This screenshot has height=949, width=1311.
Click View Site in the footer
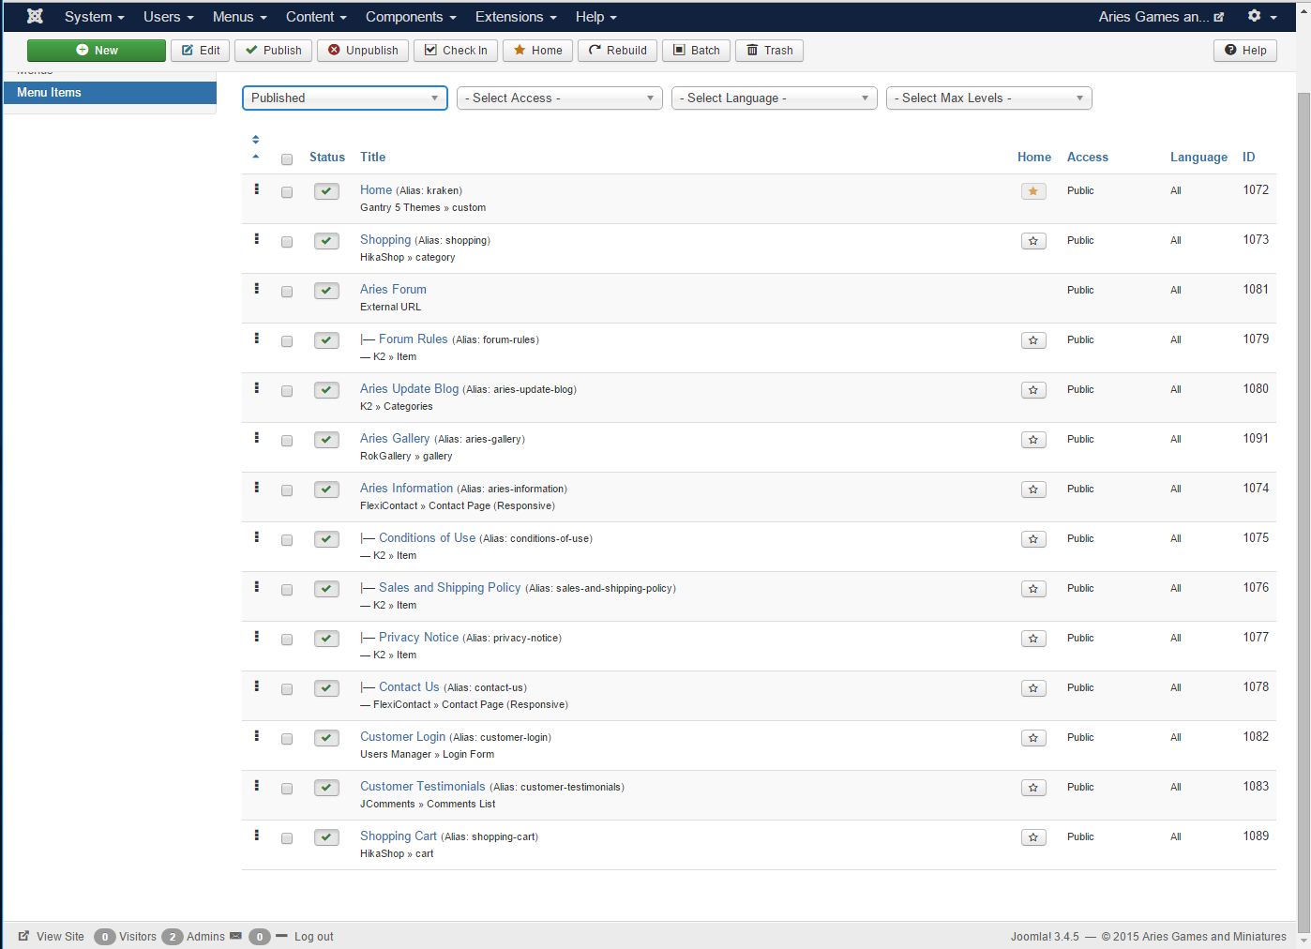(x=52, y=937)
